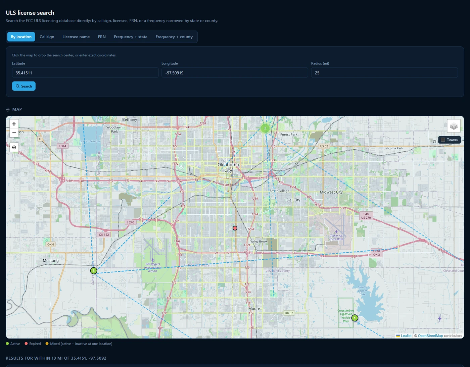This screenshot has width=470, height=367.
Task: Run the location Search
Action: click(x=24, y=86)
